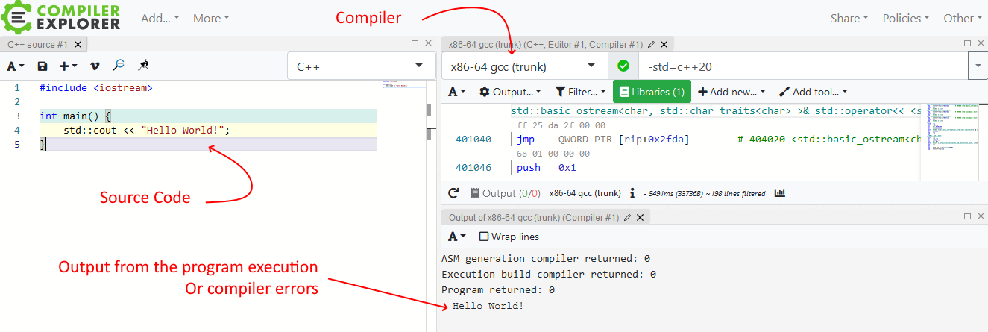The image size is (988, 332).
Task: Open the Share menu
Action: (x=849, y=18)
